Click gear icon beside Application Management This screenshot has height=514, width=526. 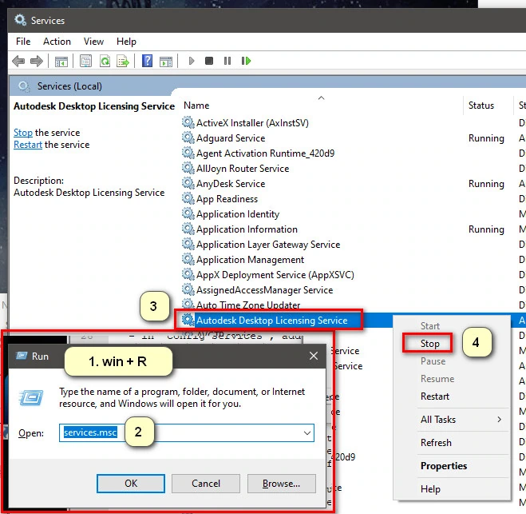coord(188,259)
